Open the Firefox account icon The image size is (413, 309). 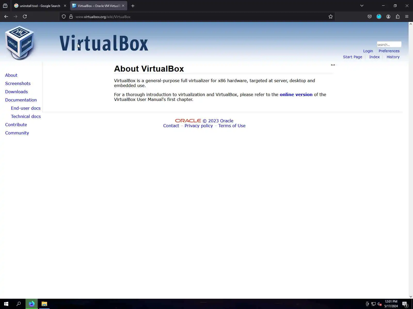coord(388,17)
